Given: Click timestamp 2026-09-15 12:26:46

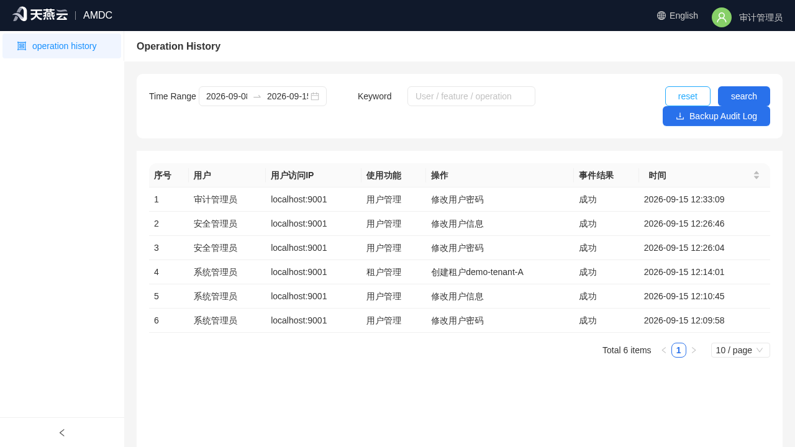Looking at the screenshot, I should (684, 223).
